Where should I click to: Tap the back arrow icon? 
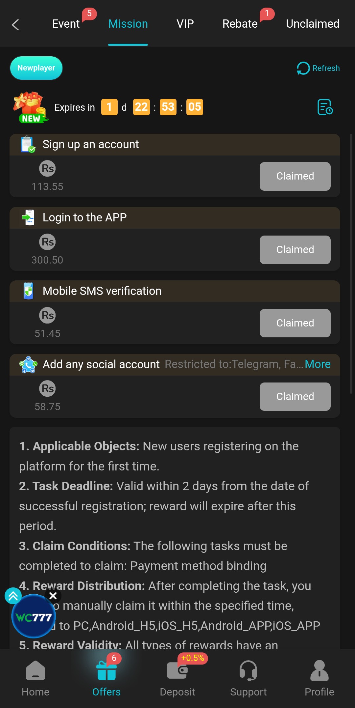pyautogui.click(x=15, y=25)
